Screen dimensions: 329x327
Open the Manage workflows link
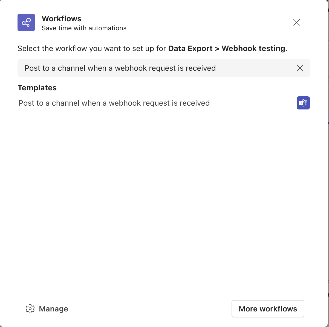coord(53,309)
